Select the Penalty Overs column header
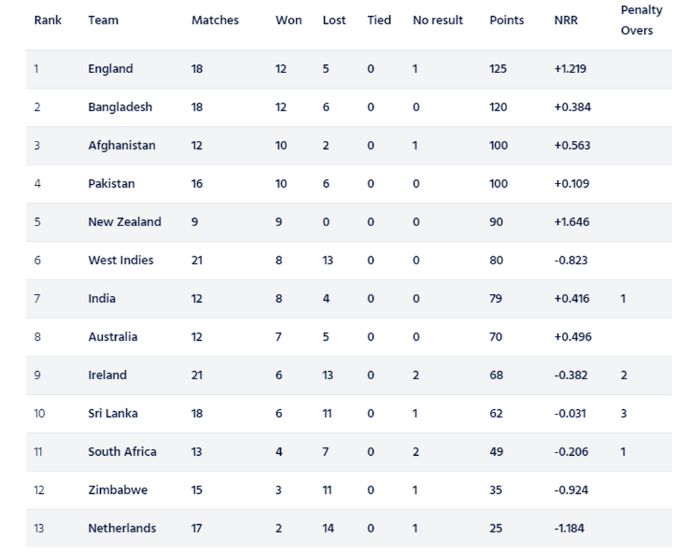The image size is (677, 552). (641, 20)
